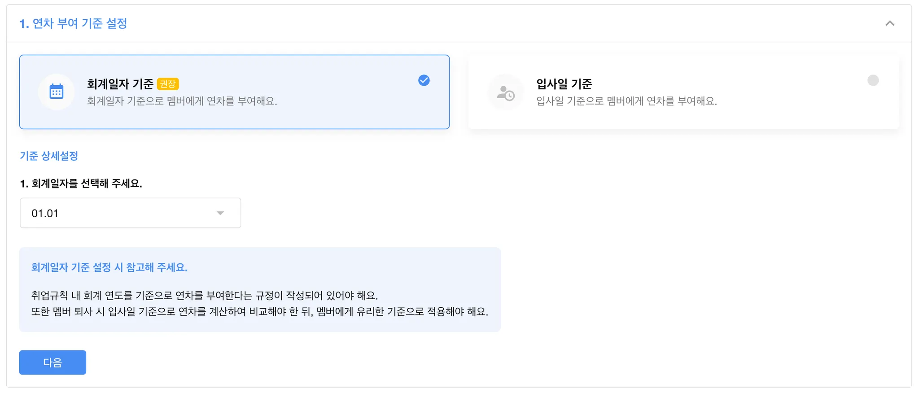Collapse the section with the top-right chevron
The image size is (919, 393).
[x=889, y=23]
